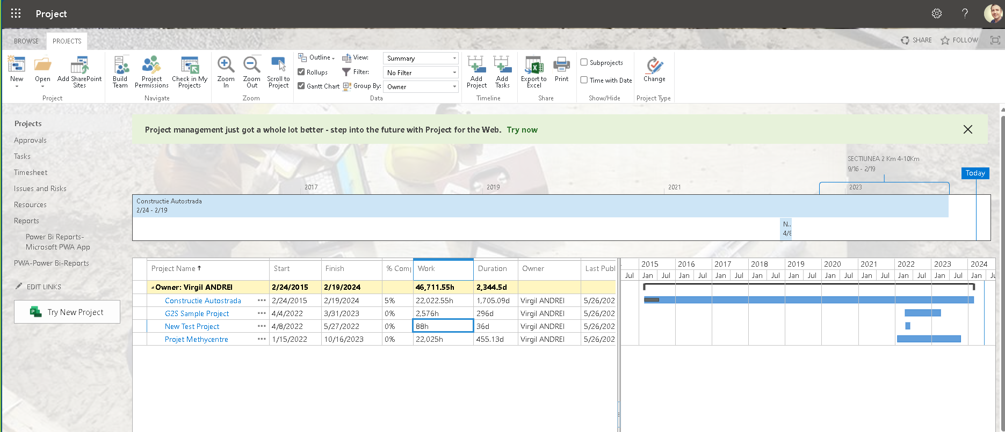
Task: Click Add SharePoint Sites icon
Action: 79,65
